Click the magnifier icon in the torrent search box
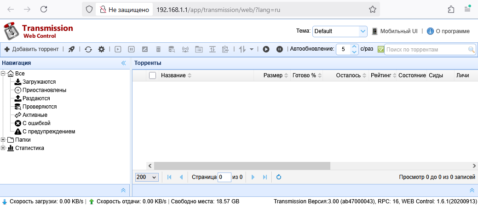The width and height of the screenshot is (478, 207). (x=471, y=50)
